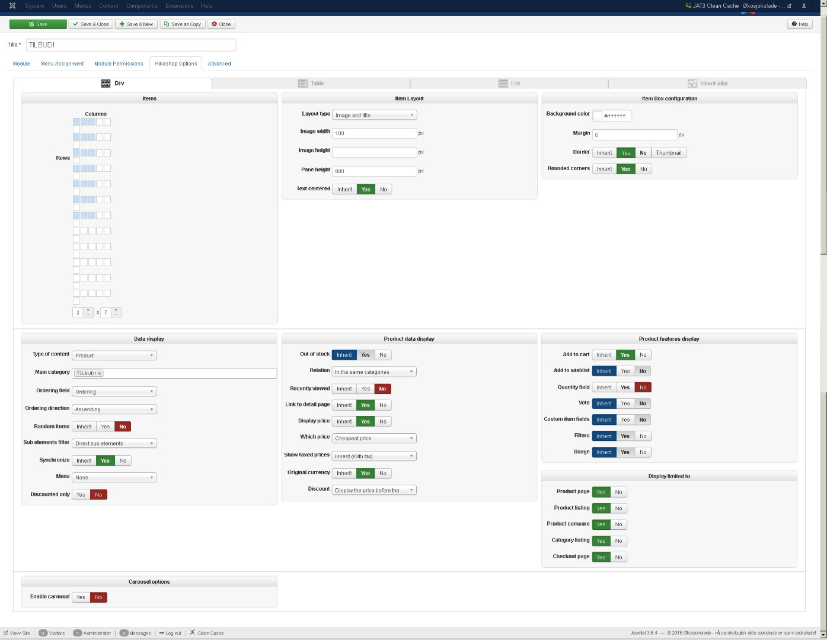Click the Help question mark button
This screenshot has width=827, height=640.
click(x=800, y=24)
